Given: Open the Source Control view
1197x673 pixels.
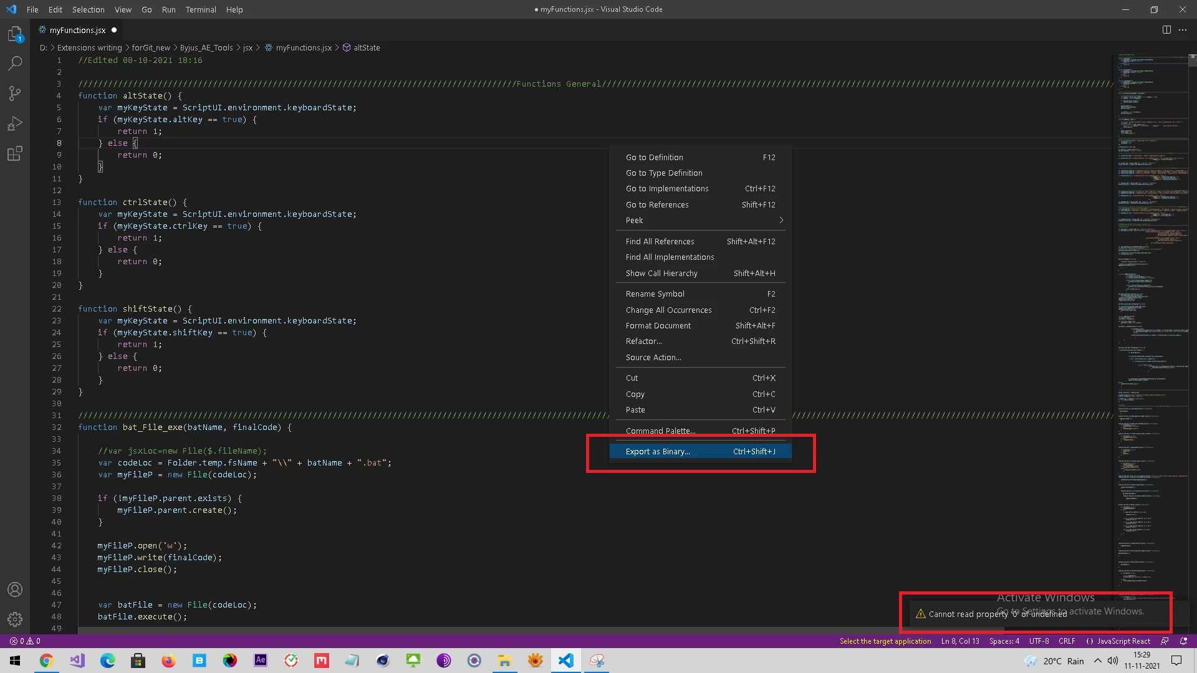Looking at the screenshot, I should (15, 93).
